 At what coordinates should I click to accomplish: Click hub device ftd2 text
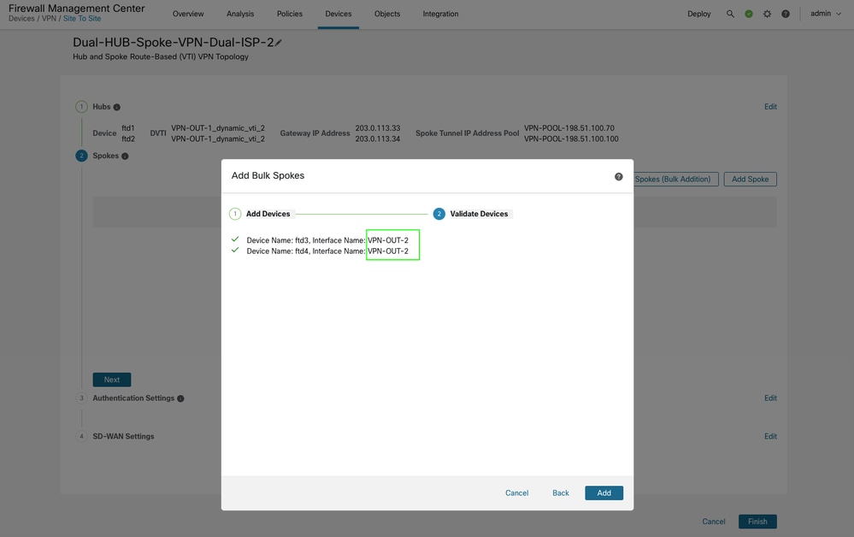128,139
